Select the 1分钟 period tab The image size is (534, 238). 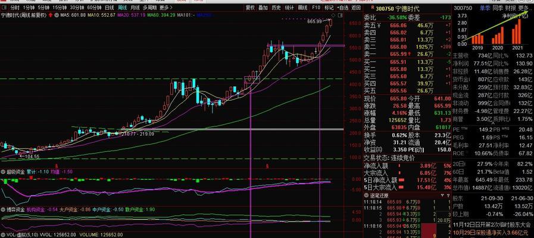29,8
